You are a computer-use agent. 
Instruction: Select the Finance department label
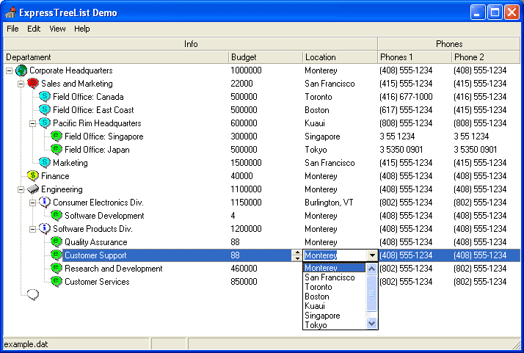pos(55,176)
